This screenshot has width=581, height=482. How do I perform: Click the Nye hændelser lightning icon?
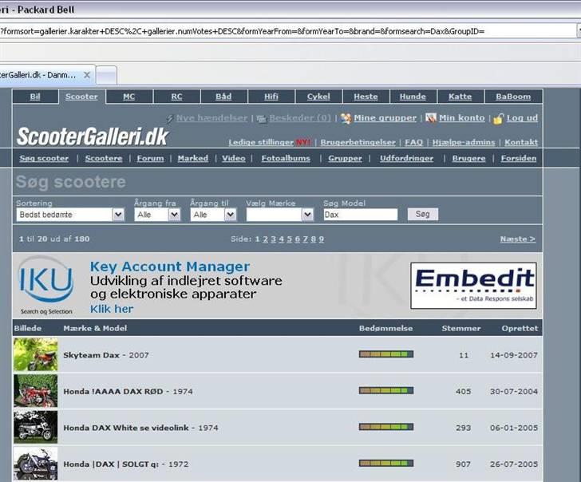point(170,118)
